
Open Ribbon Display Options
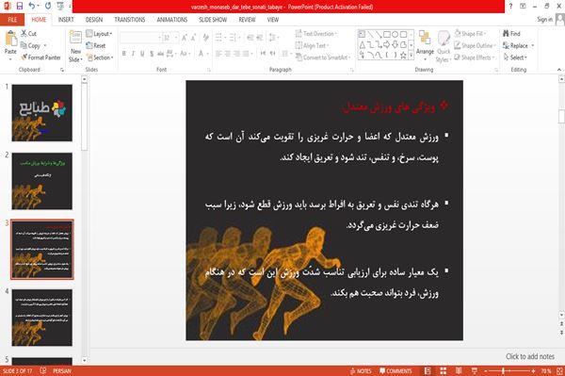pos(523,7)
